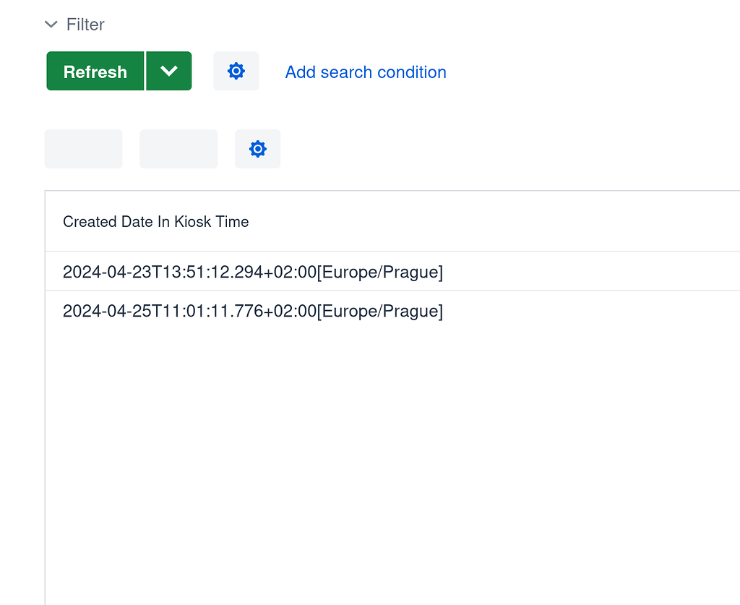Collapse the Filter section chevron
740x605 pixels.
click(x=51, y=24)
